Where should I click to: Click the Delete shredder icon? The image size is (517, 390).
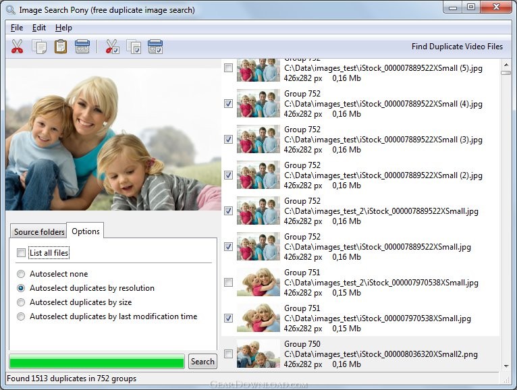click(x=82, y=47)
